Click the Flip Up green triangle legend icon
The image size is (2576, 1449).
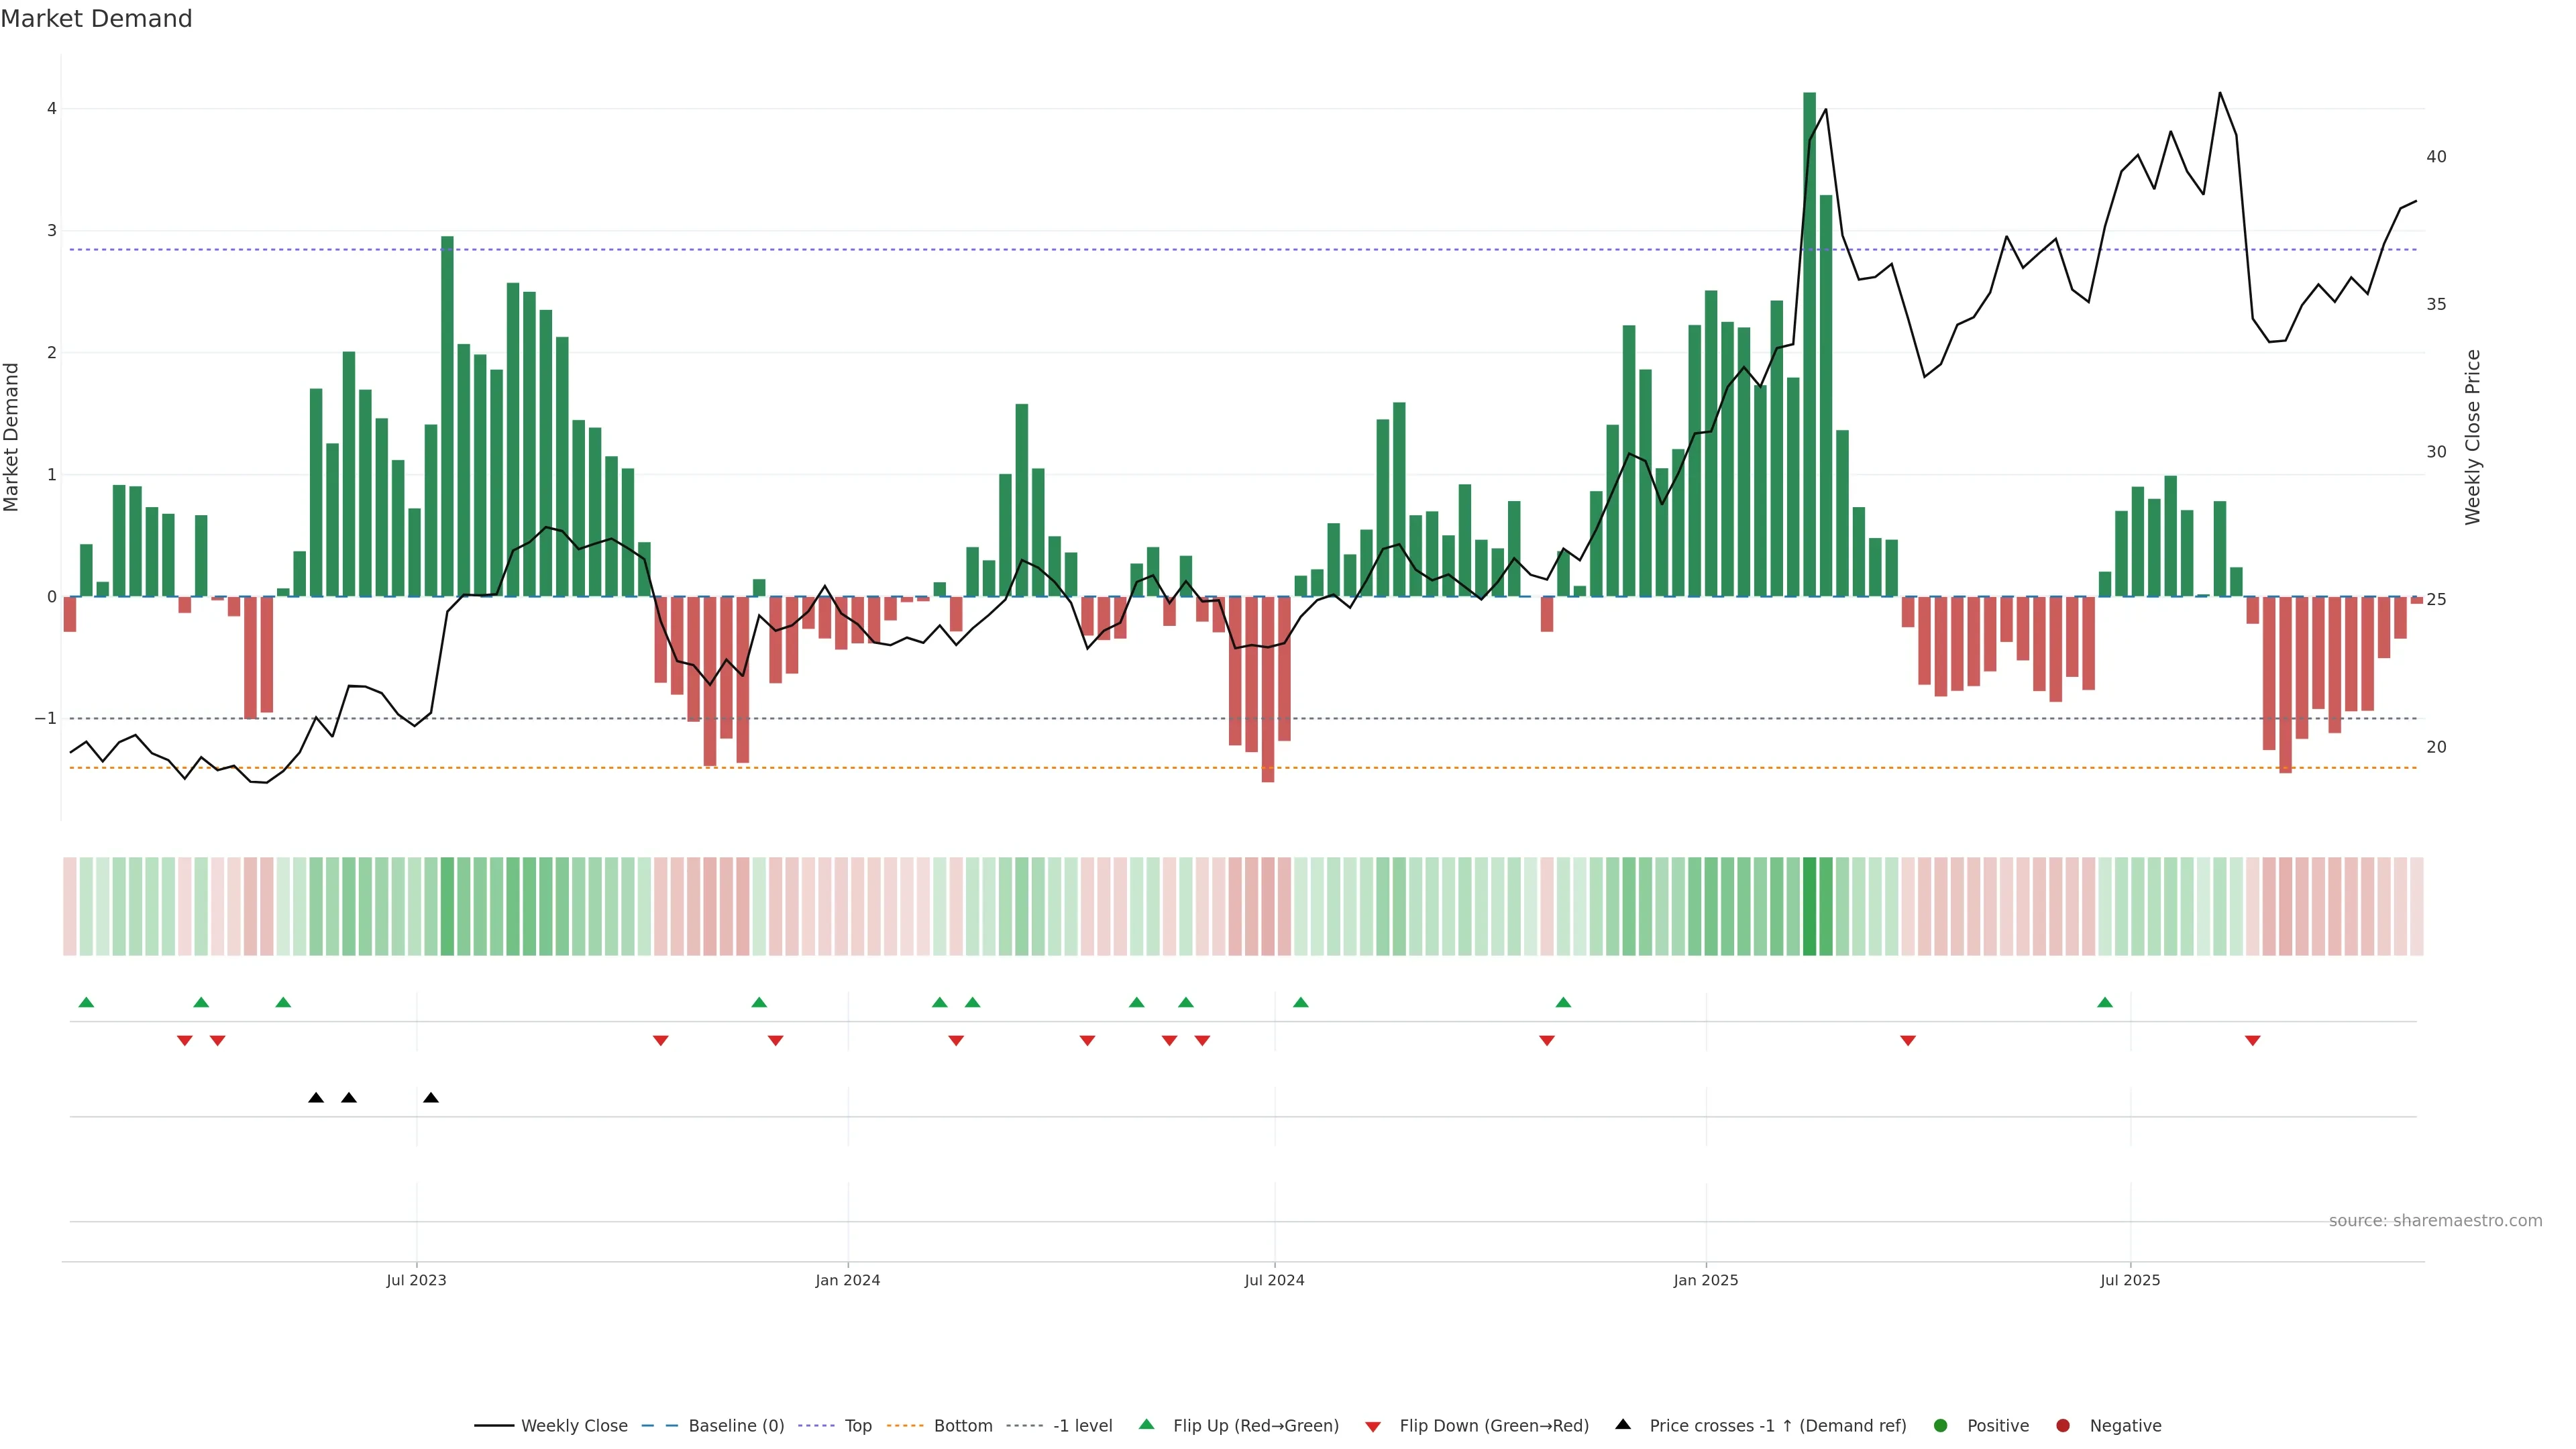pyautogui.click(x=1146, y=1424)
